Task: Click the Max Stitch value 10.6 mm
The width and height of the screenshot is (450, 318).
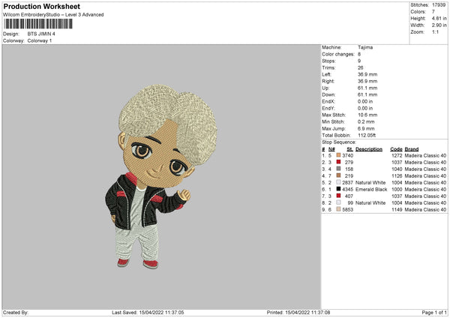Action: tap(367, 115)
